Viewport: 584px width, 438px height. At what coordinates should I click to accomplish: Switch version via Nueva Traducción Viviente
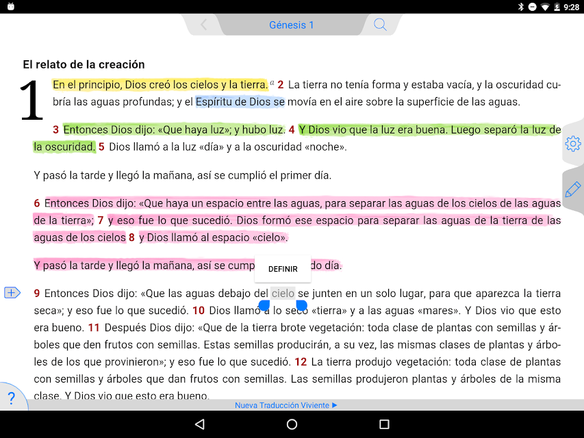click(285, 405)
